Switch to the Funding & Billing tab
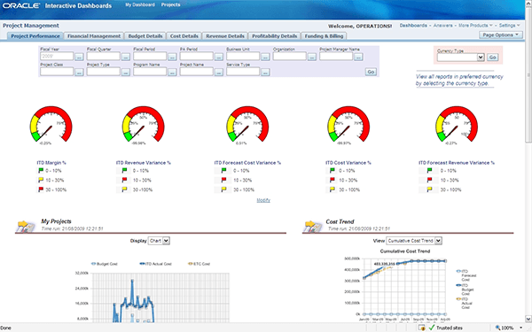 coord(324,36)
